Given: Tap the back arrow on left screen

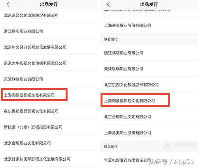Looking at the screenshot, I should pos(8,5).
